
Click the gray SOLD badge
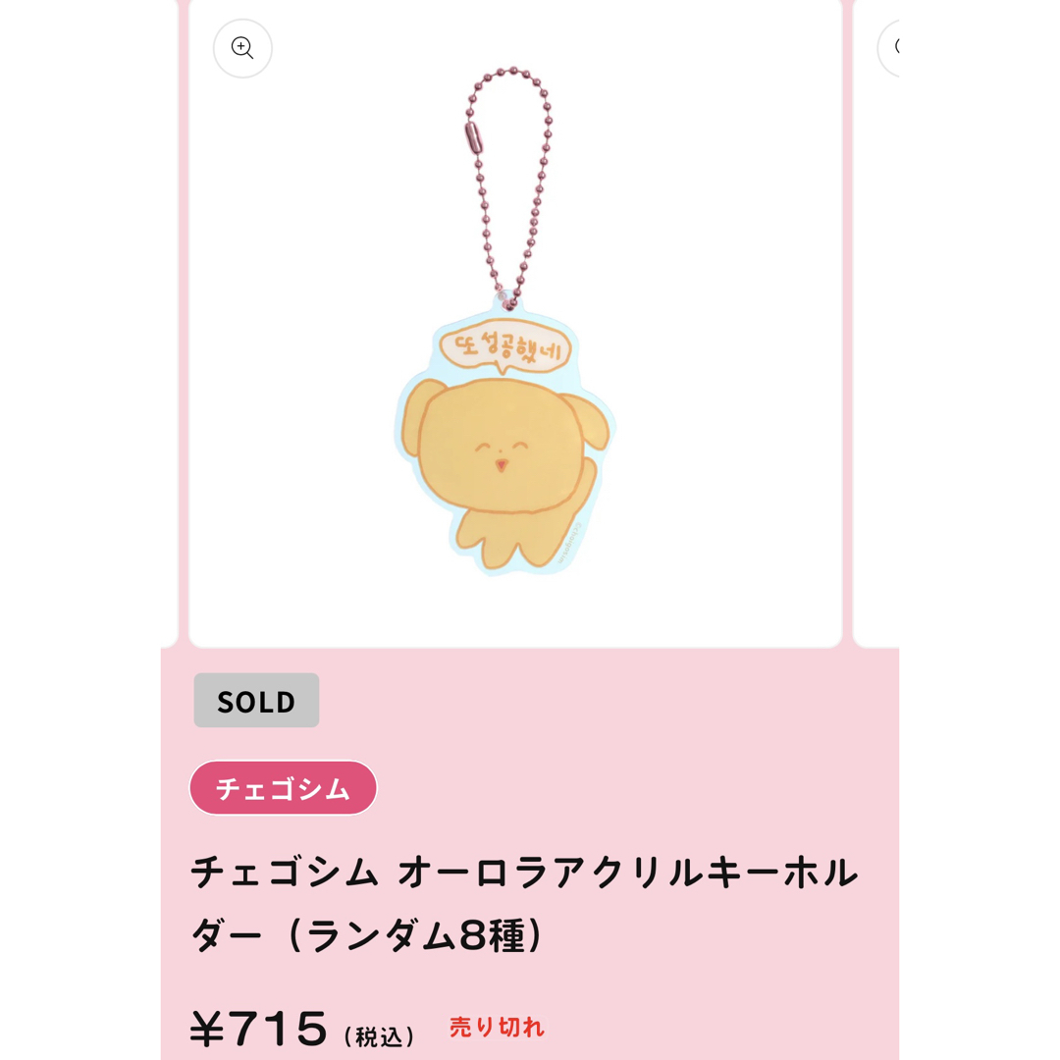click(256, 701)
